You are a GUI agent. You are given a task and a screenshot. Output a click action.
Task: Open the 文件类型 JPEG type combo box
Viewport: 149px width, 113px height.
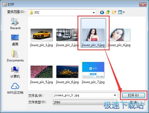[85, 102]
